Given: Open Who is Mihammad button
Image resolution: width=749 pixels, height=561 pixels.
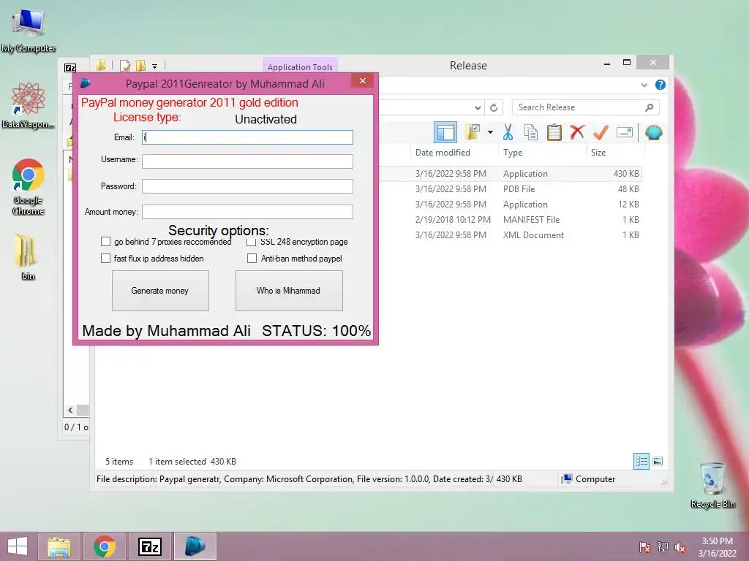Looking at the screenshot, I should coord(289,291).
